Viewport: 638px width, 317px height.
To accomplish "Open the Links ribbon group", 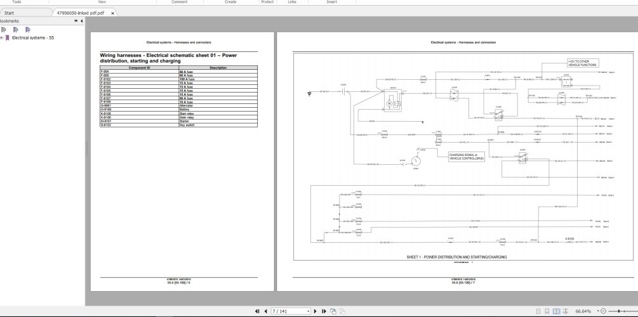I will point(292,2).
